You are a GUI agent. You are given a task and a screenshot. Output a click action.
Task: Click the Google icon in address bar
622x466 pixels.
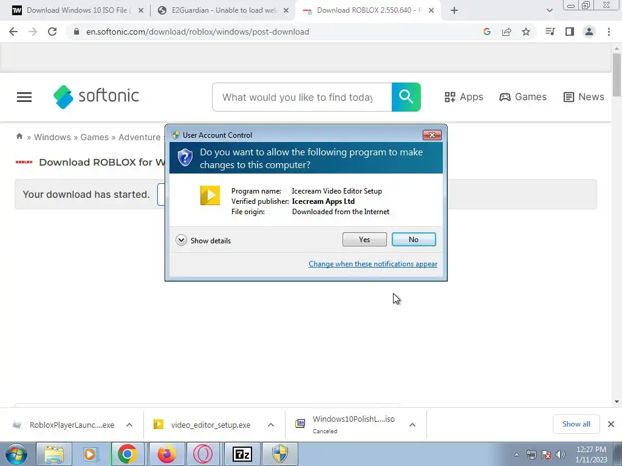(x=487, y=32)
